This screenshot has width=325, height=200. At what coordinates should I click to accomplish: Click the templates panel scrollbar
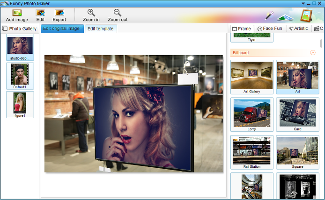[321, 43]
